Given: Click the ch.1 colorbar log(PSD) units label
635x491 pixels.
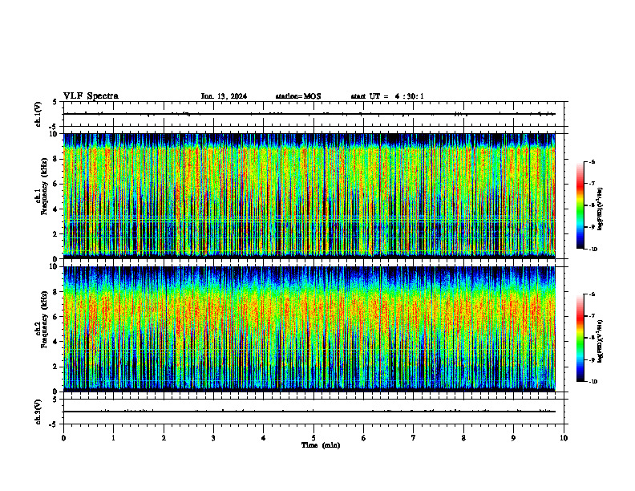Looking at the screenshot, I should pos(601,209).
